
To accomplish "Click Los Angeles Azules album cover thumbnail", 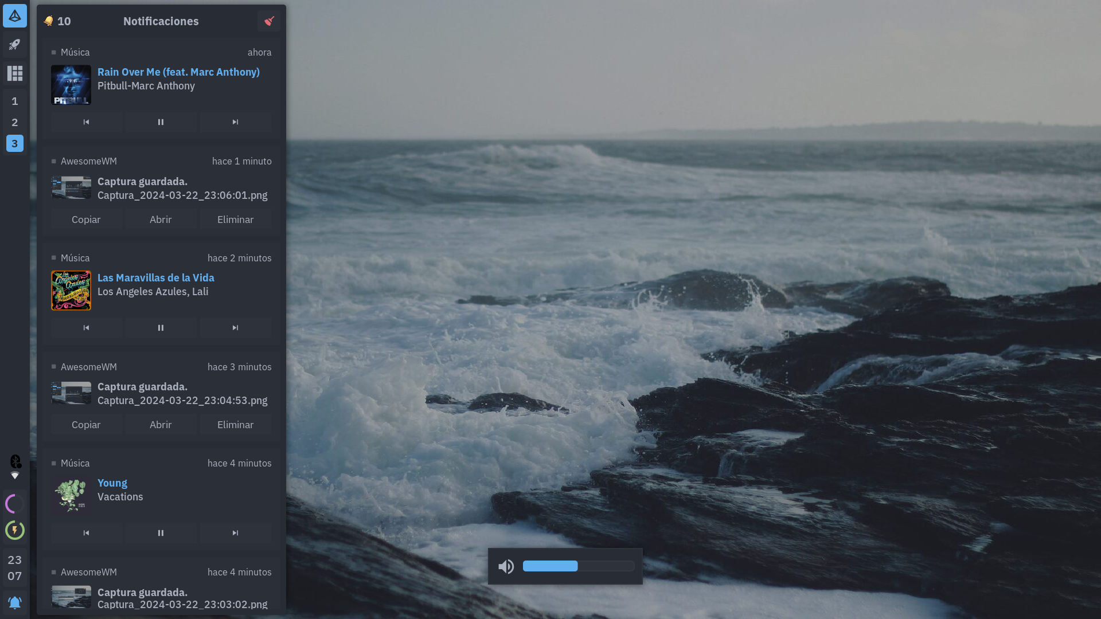I will [x=71, y=291].
